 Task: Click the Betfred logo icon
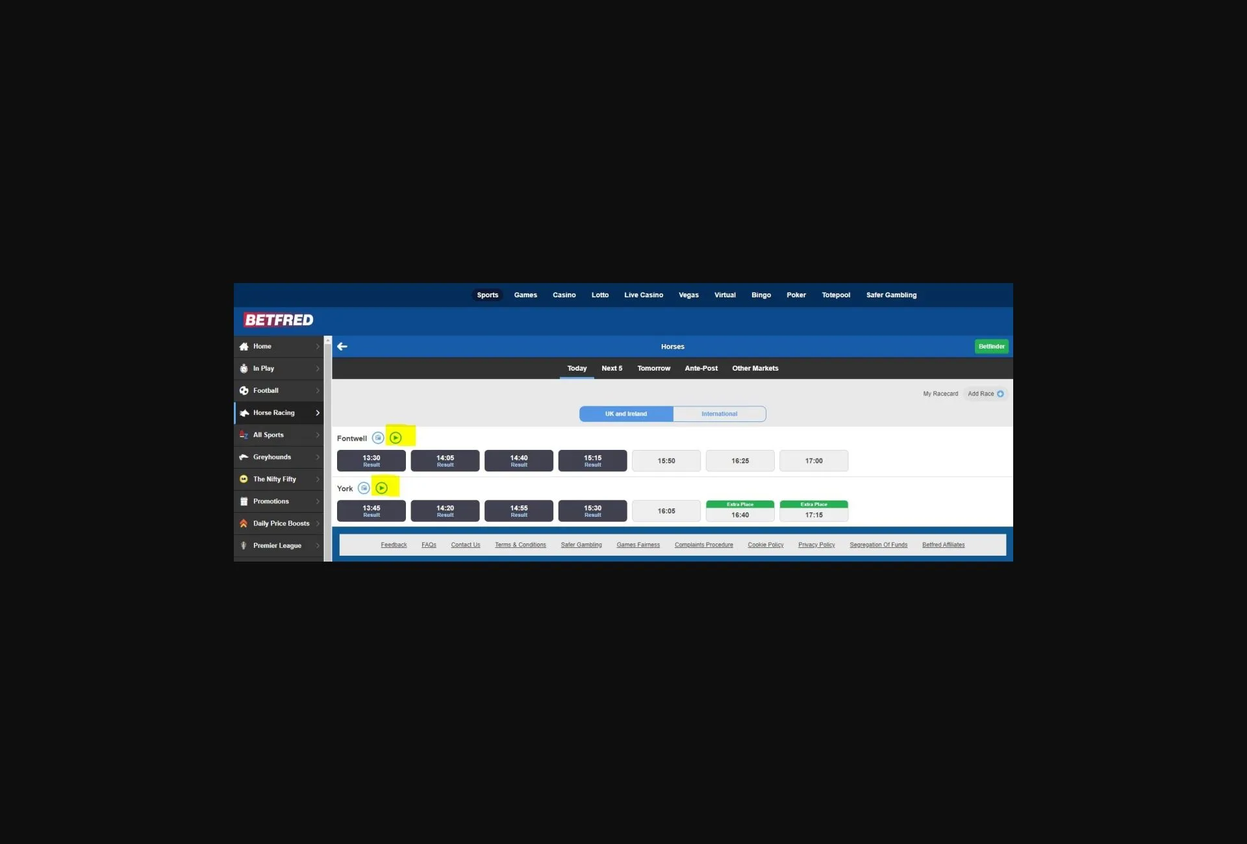click(x=277, y=319)
